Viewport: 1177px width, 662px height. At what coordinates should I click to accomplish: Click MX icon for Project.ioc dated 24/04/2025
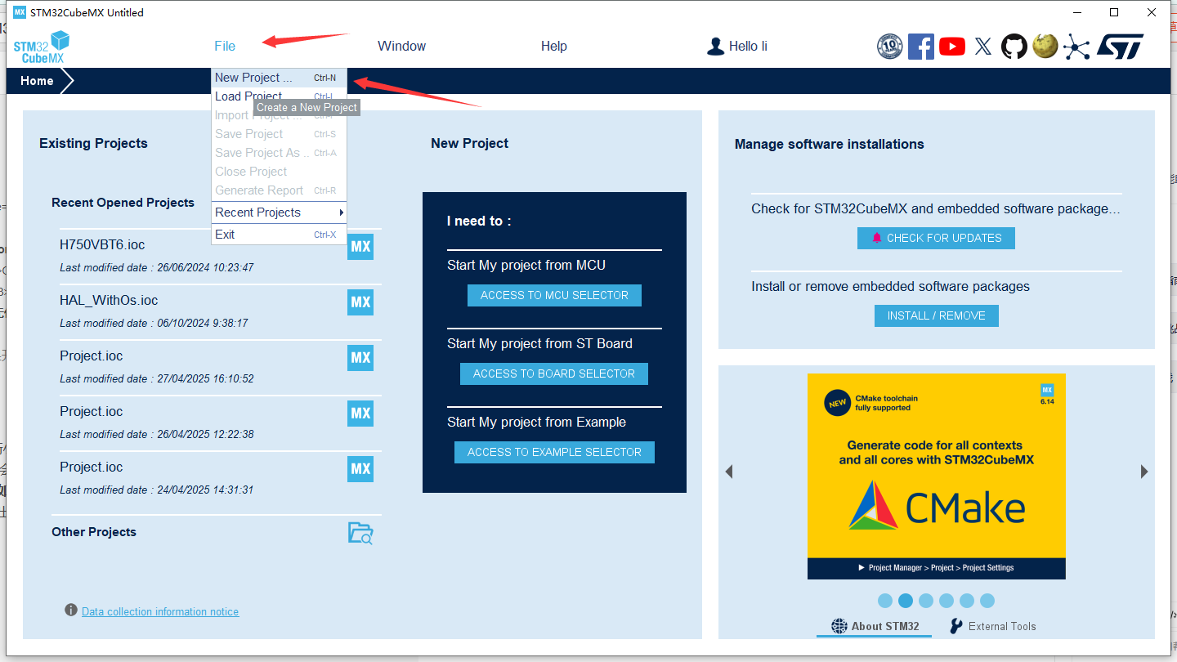tap(360, 469)
